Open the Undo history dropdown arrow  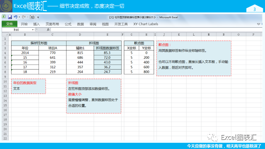click(19, 17)
